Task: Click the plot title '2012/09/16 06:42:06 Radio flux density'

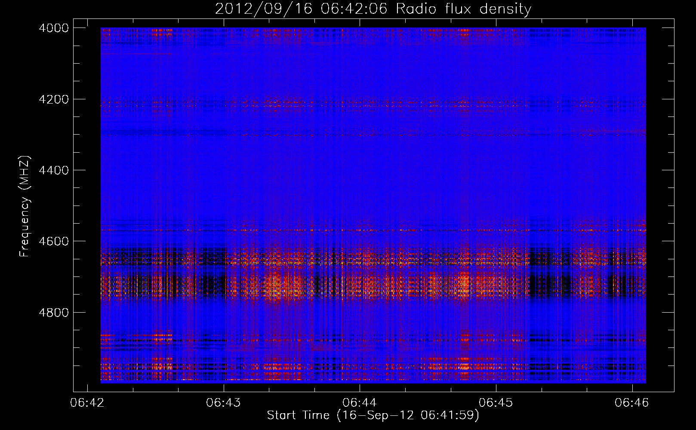Action: tap(373, 9)
